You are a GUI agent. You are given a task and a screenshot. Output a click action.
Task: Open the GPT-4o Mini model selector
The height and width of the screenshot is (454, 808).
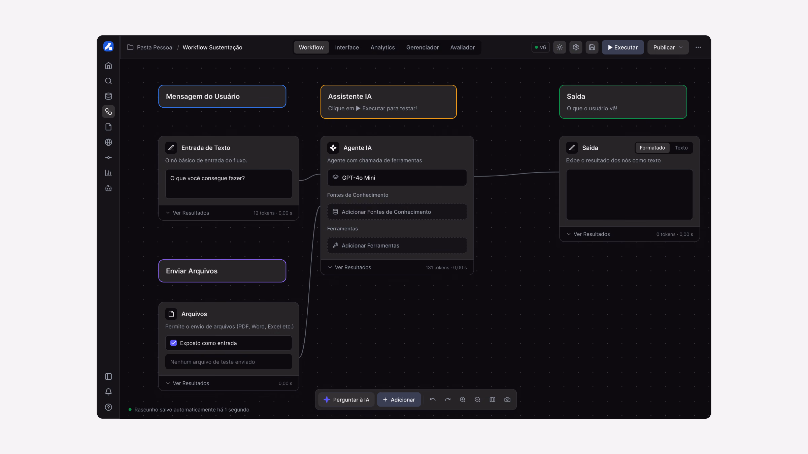[397, 178]
